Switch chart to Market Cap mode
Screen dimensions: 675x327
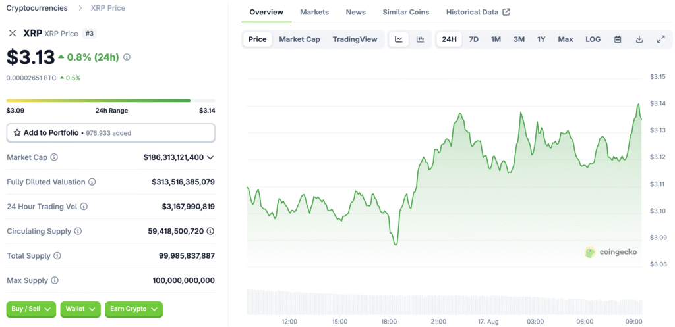299,39
